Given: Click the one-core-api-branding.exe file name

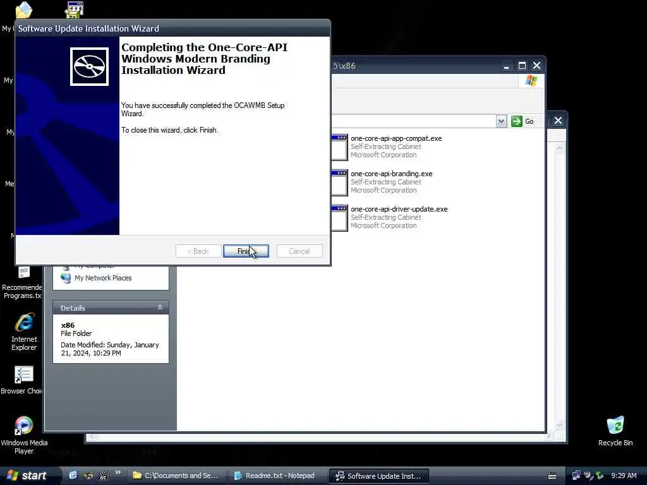Looking at the screenshot, I should 392,174.
